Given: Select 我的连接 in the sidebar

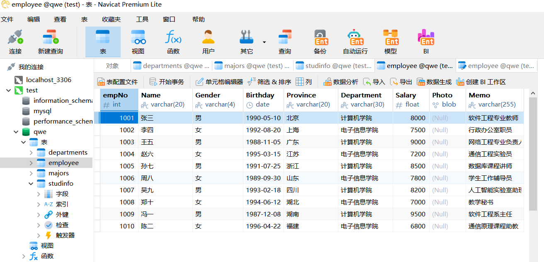Looking at the screenshot, I should (x=31, y=67).
